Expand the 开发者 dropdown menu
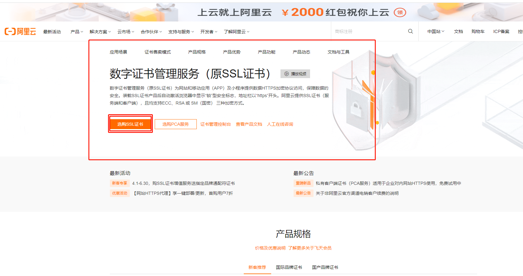Viewport: 523px width, 276px height. pyautogui.click(x=209, y=32)
